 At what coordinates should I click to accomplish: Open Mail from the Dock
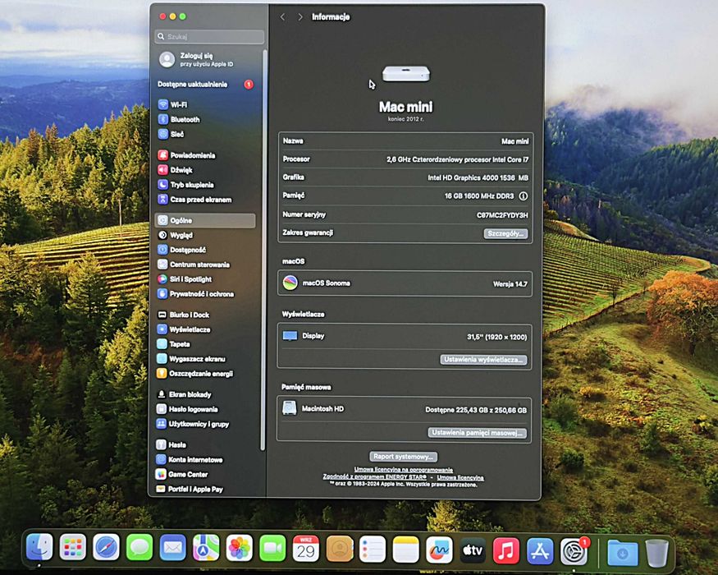coord(172,547)
